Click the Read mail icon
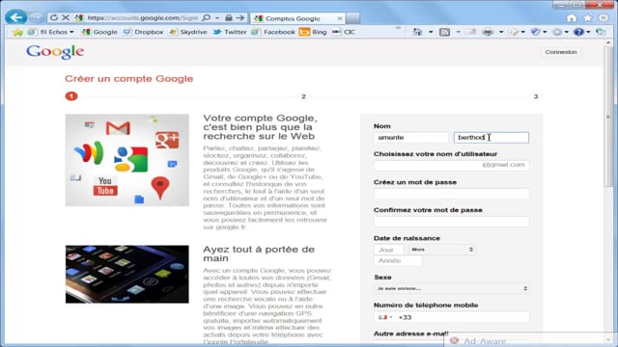Screen dimensions: 618x347 (470, 32)
